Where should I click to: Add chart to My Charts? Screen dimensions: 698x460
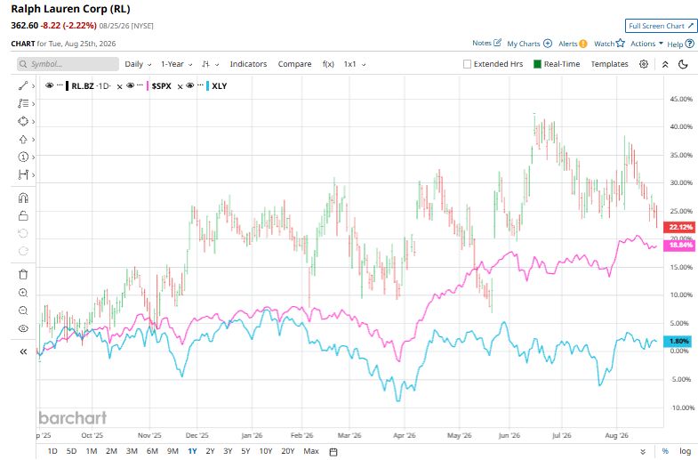548,44
